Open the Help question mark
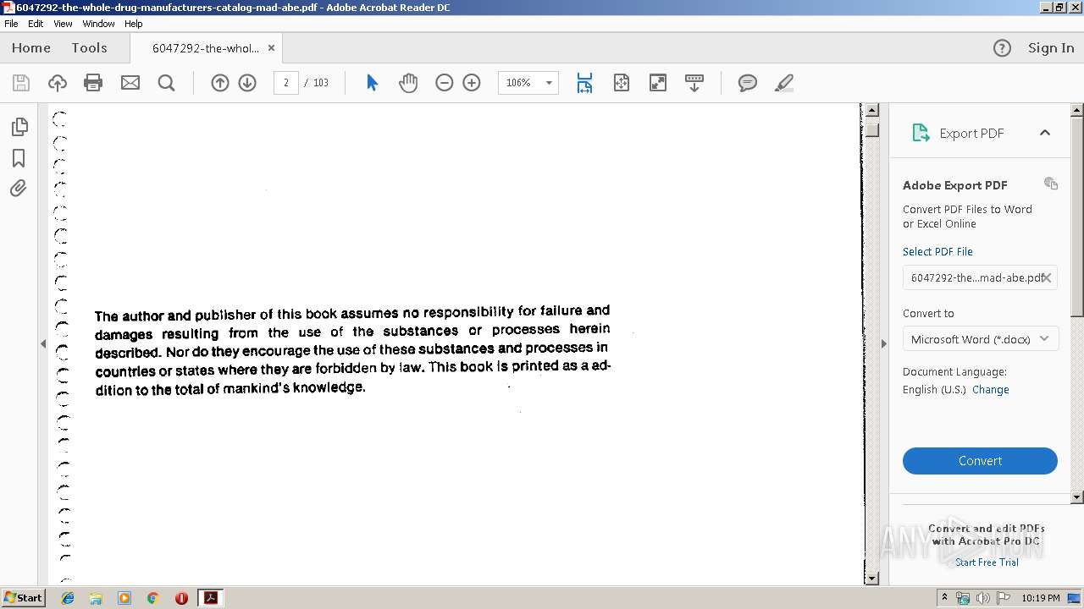 (1002, 48)
